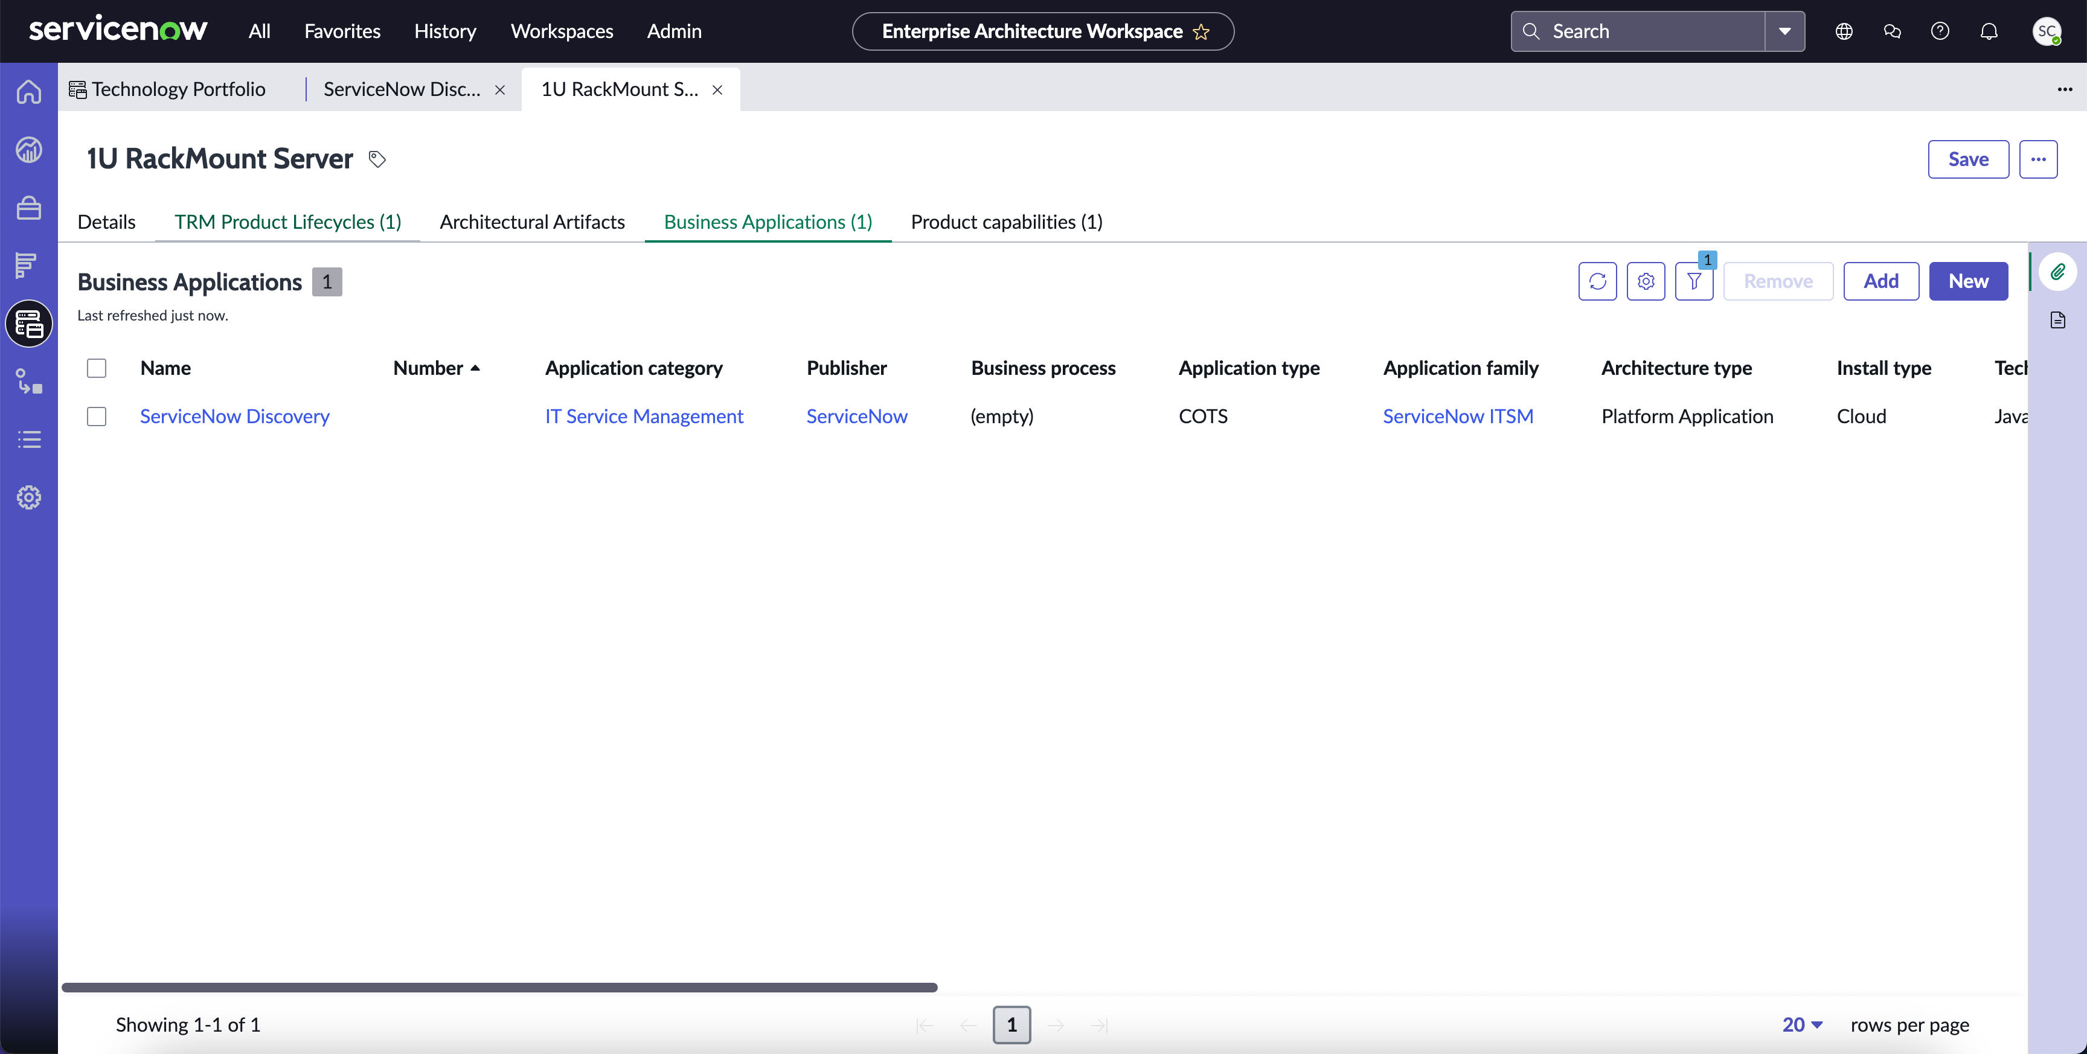Screen dimensions: 2087x1054
Task: Open the All menu
Action: 259,31
